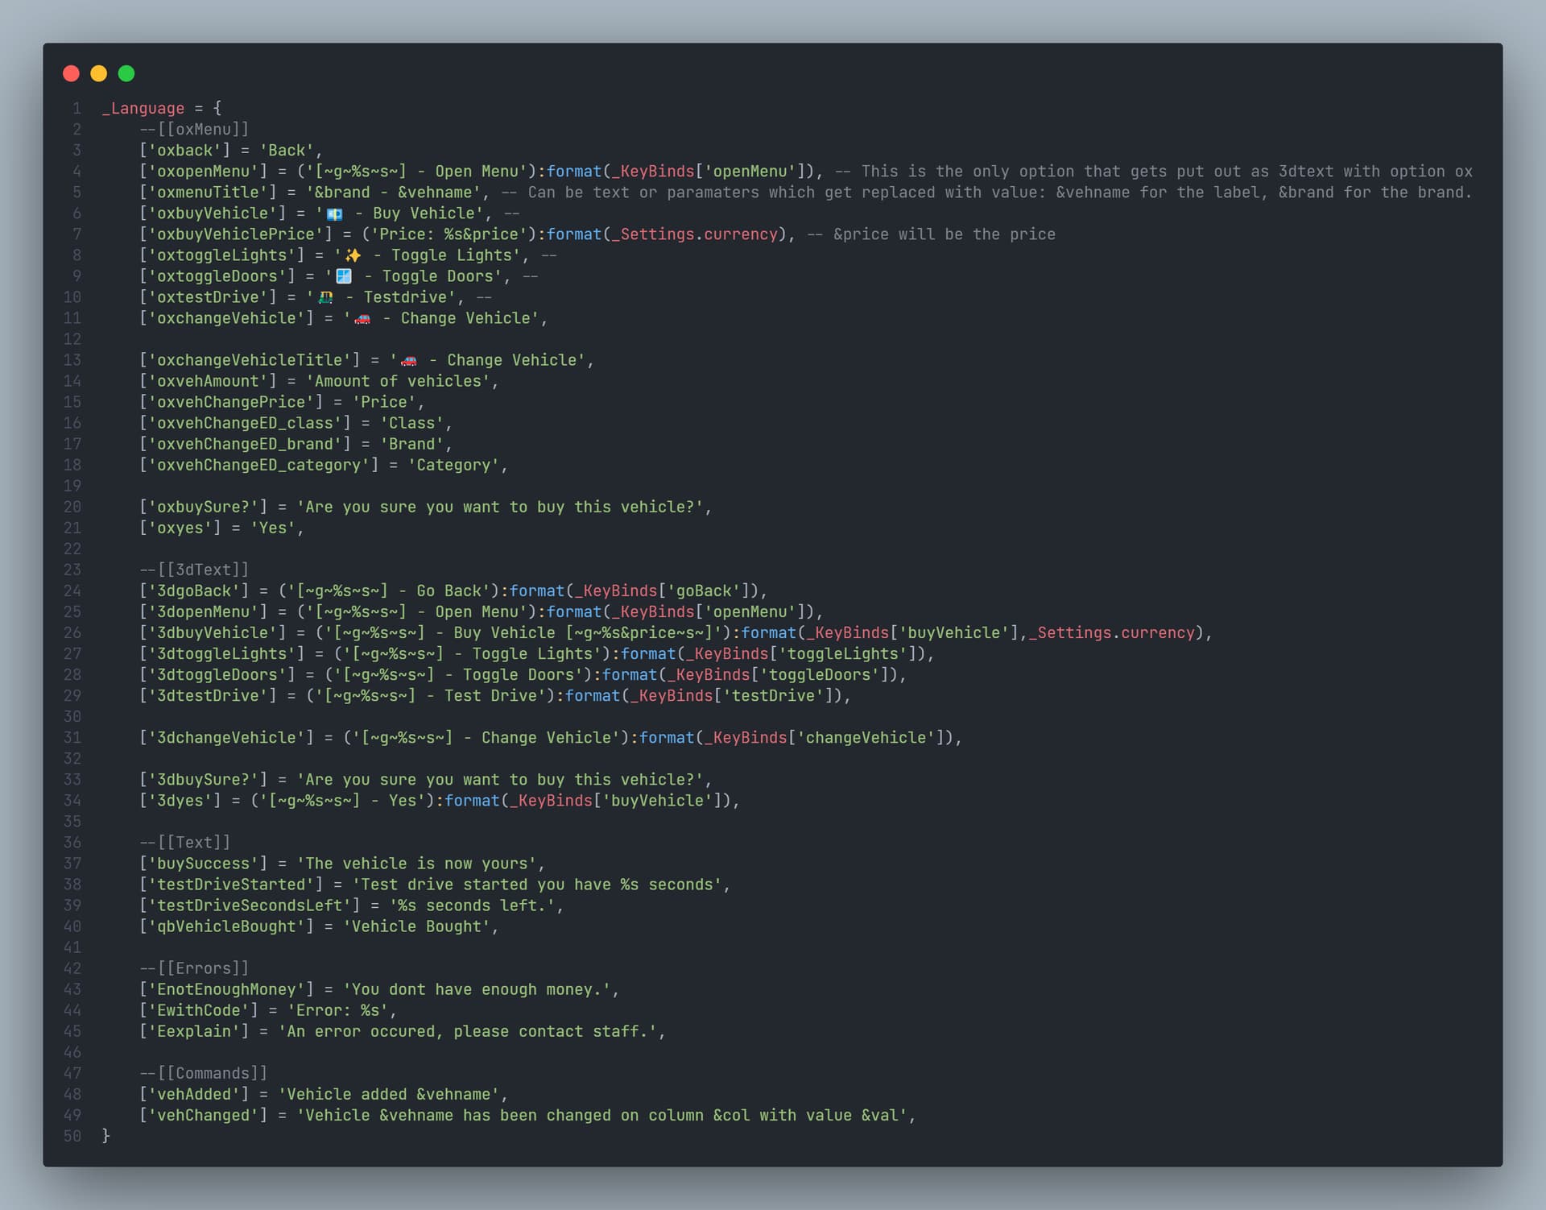Click the window emoji before Toggle Doors
This screenshot has height=1210, width=1546.
344,276
